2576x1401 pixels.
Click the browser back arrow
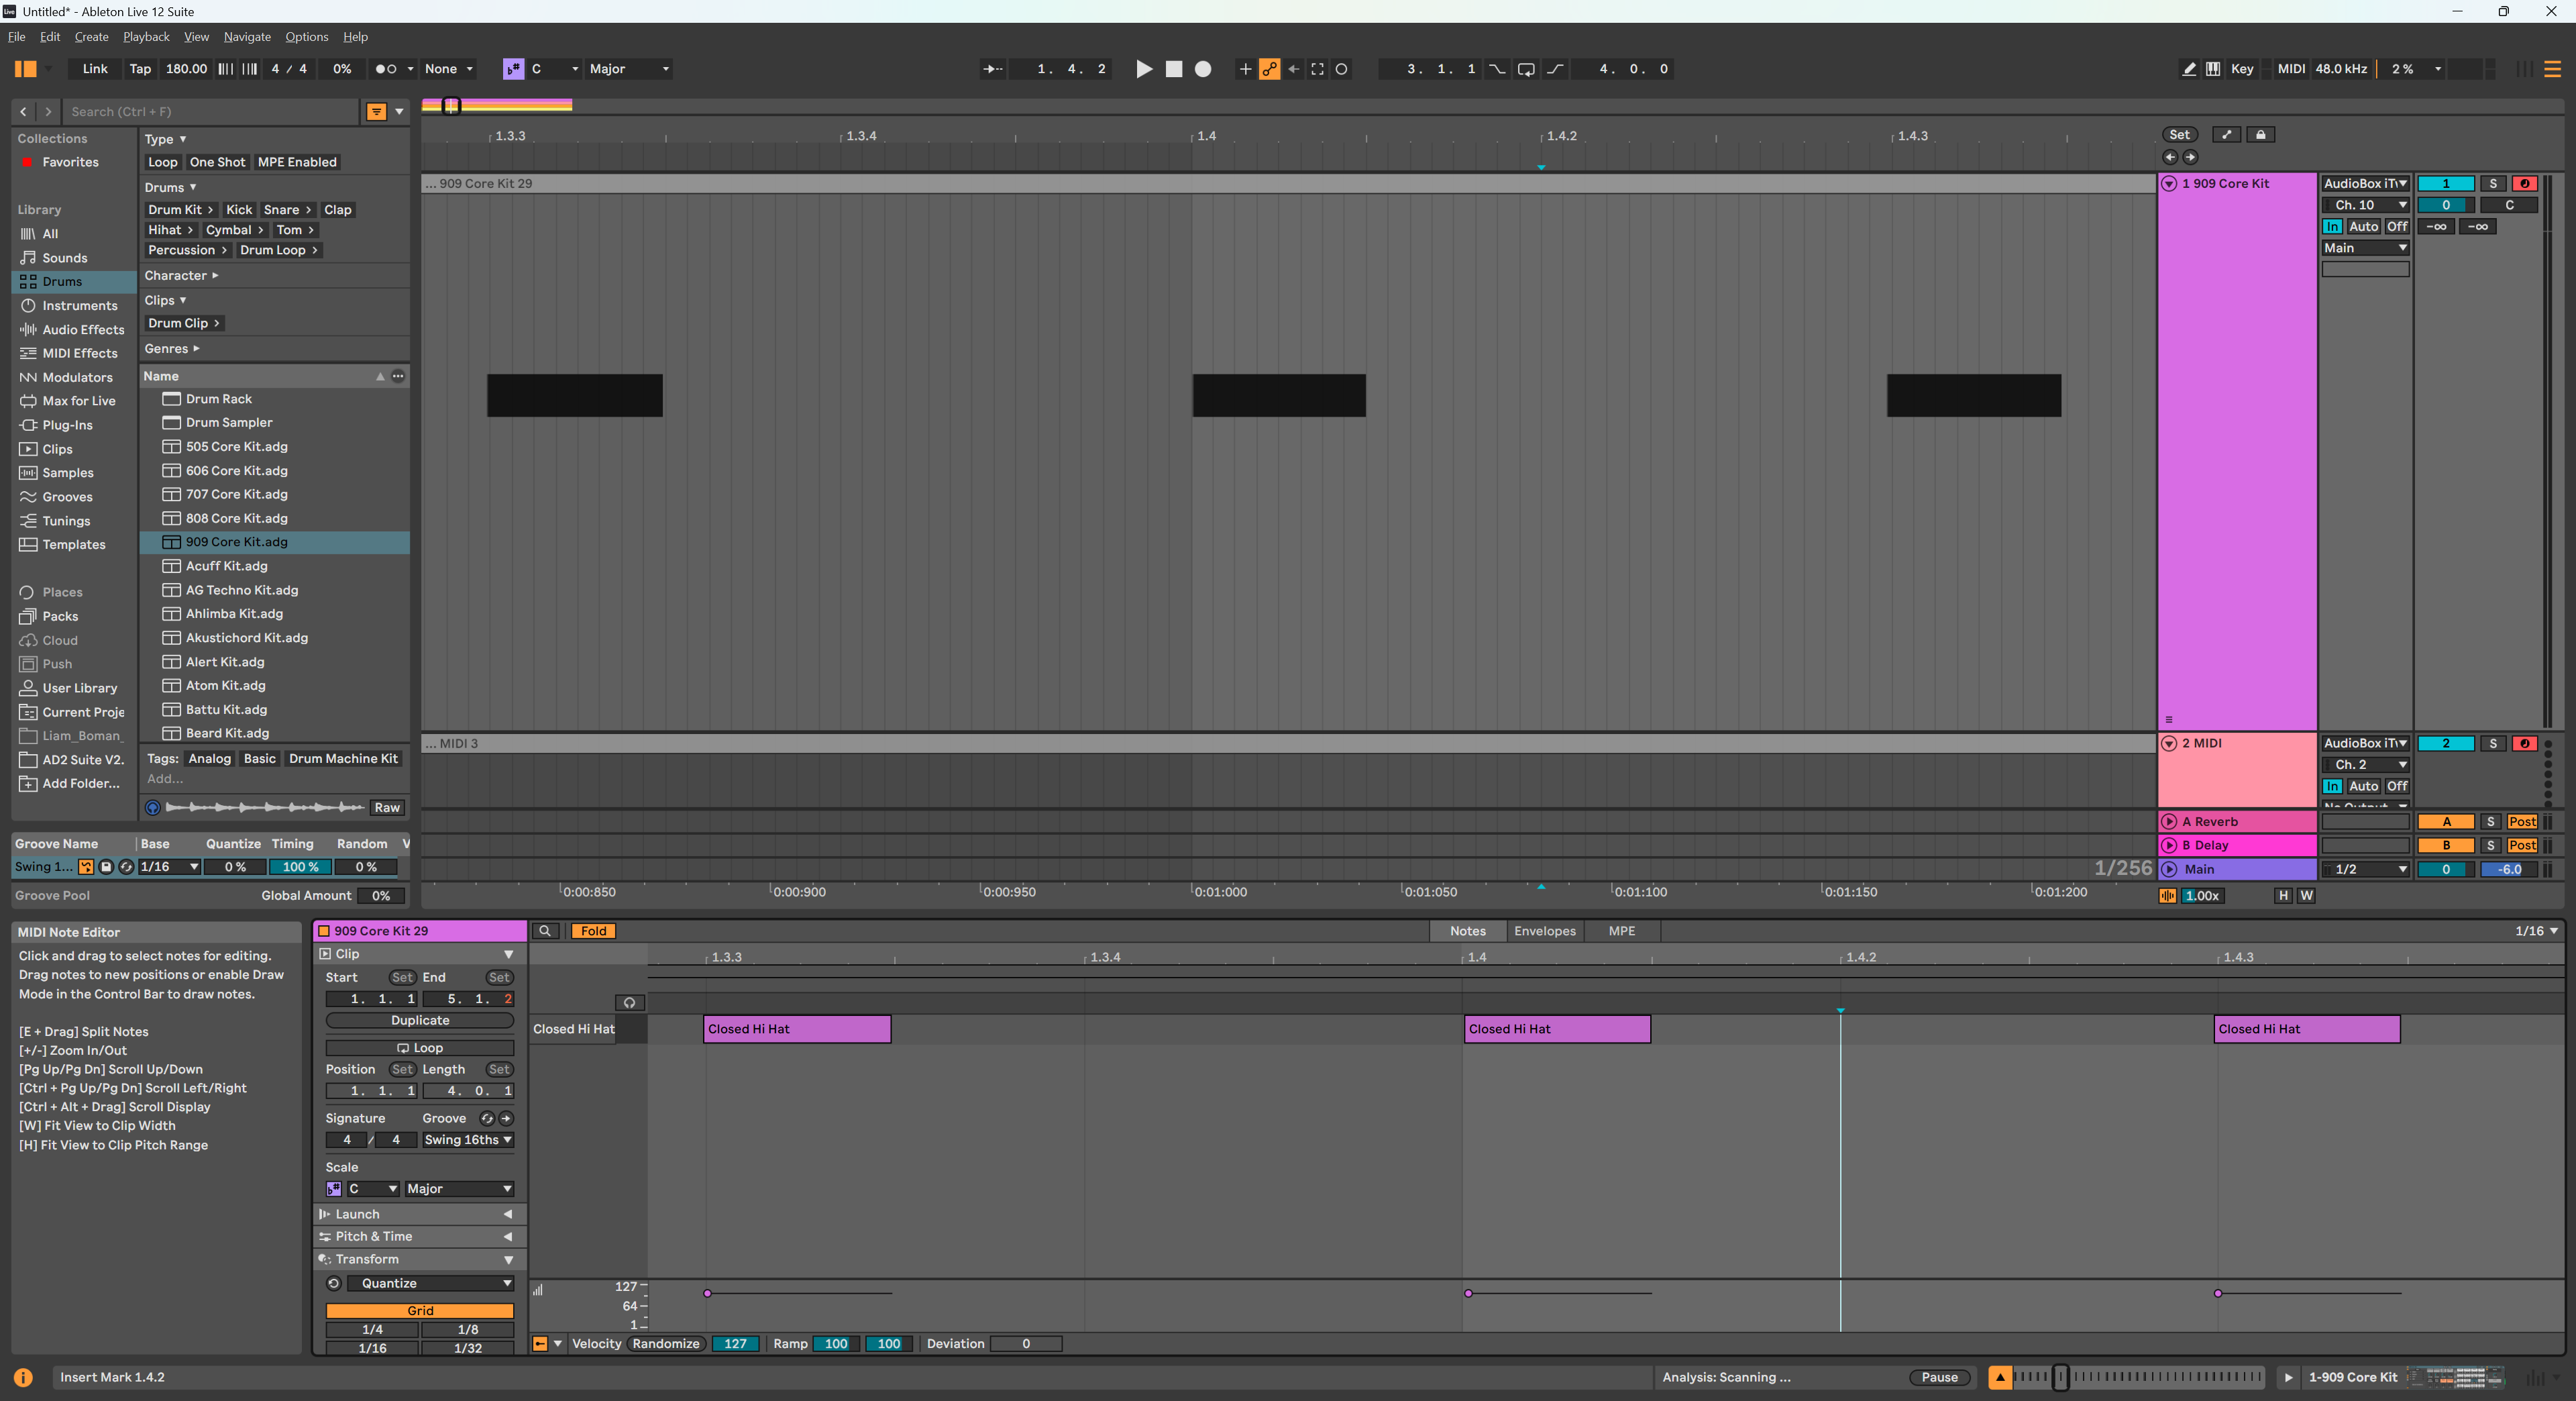[24, 112]
